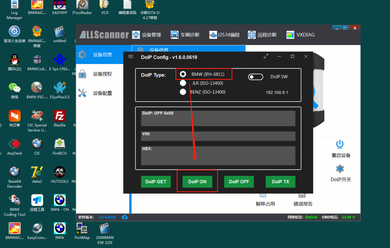390x248 pixels.
Task: Select 设备授权 in the sidebar
Action: coord(100,74)
